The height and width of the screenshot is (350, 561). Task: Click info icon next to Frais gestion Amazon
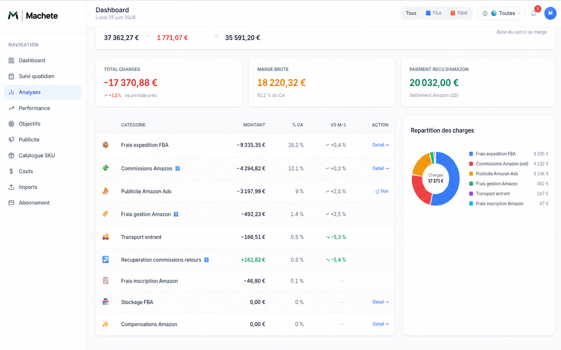pos(176,214)
